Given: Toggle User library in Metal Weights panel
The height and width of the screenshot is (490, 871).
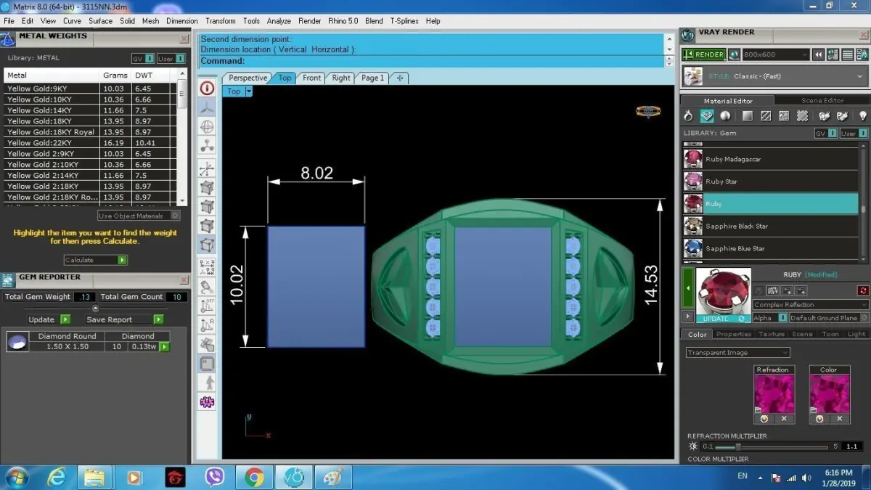Looking at the screenshot, I should [x=171, y=58].
